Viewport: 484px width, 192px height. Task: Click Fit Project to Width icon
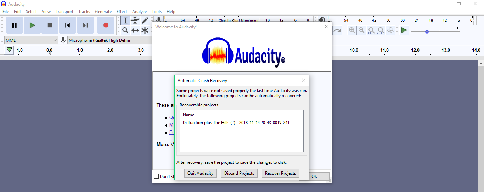pos(381,30)
